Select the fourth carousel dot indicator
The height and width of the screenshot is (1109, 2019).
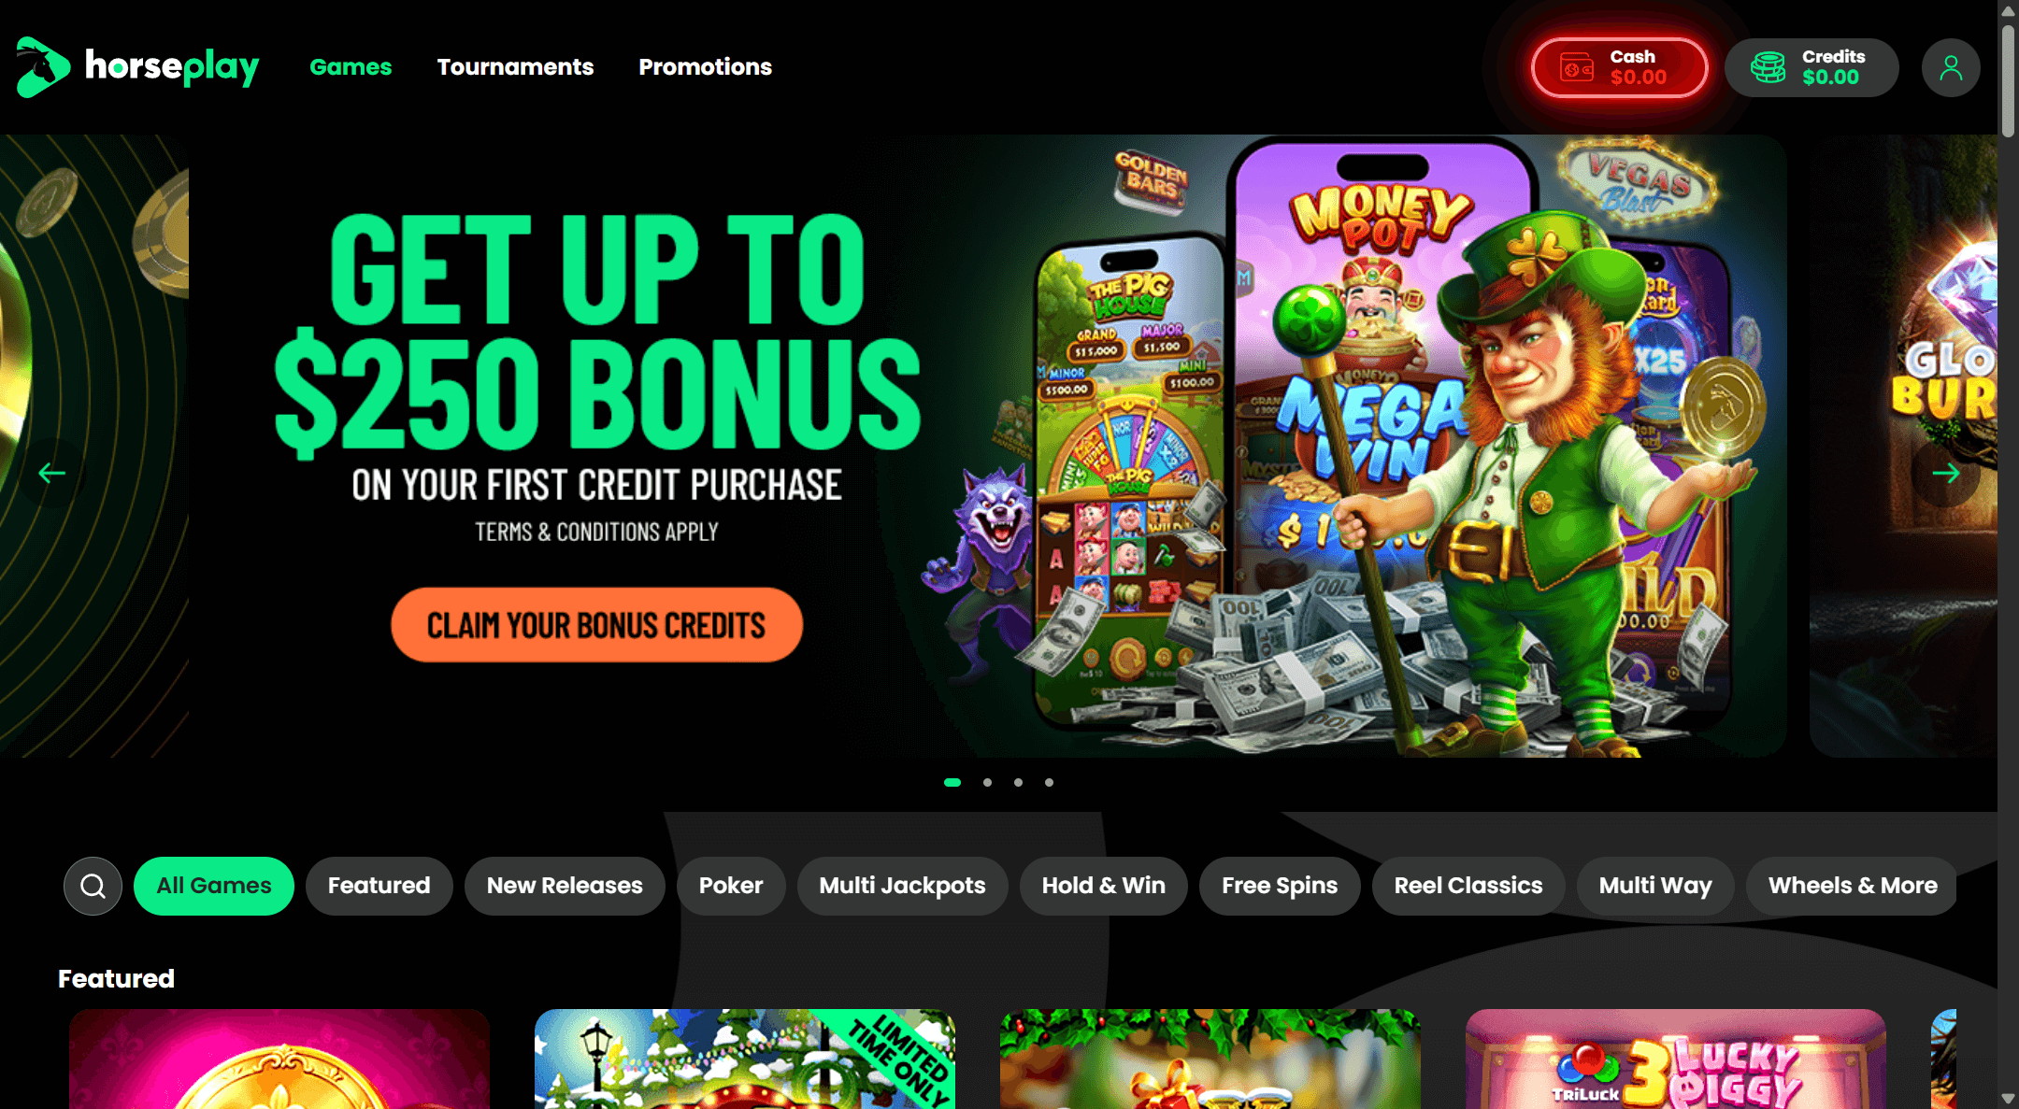tap(1049, 782)
